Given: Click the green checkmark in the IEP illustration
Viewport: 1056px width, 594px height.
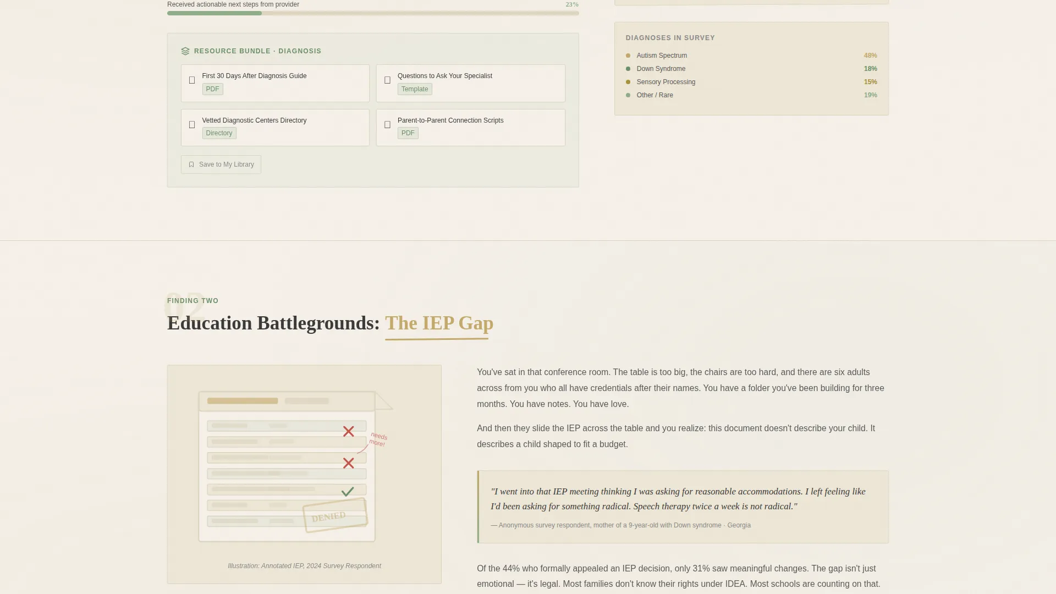Looking at the screenshot, I should [348, 492].
